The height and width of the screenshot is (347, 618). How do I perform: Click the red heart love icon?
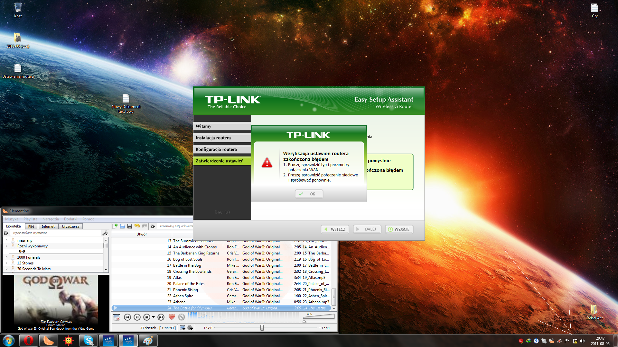click(x=172, y=317)
